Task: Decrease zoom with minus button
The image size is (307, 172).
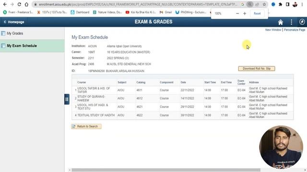Action: click(x=237, y=13)
